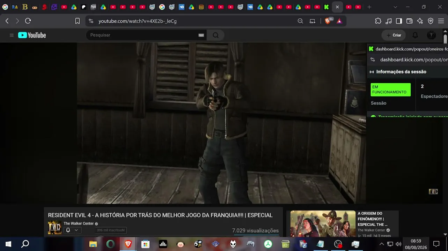This screenshot has width=448, height=251.
Task: Open the virtual keyboard in search box
Action: point(201,35)
